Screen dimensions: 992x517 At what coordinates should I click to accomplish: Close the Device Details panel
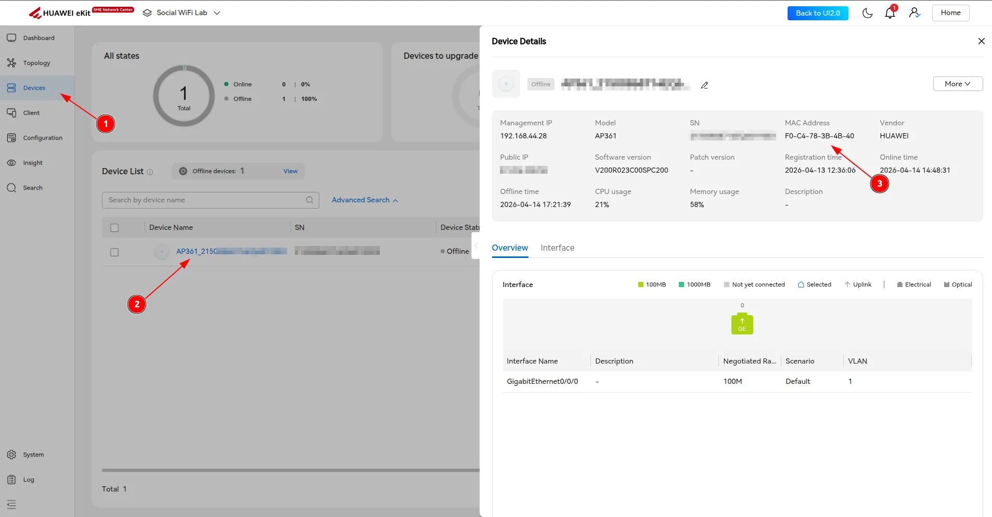[981, 41]
